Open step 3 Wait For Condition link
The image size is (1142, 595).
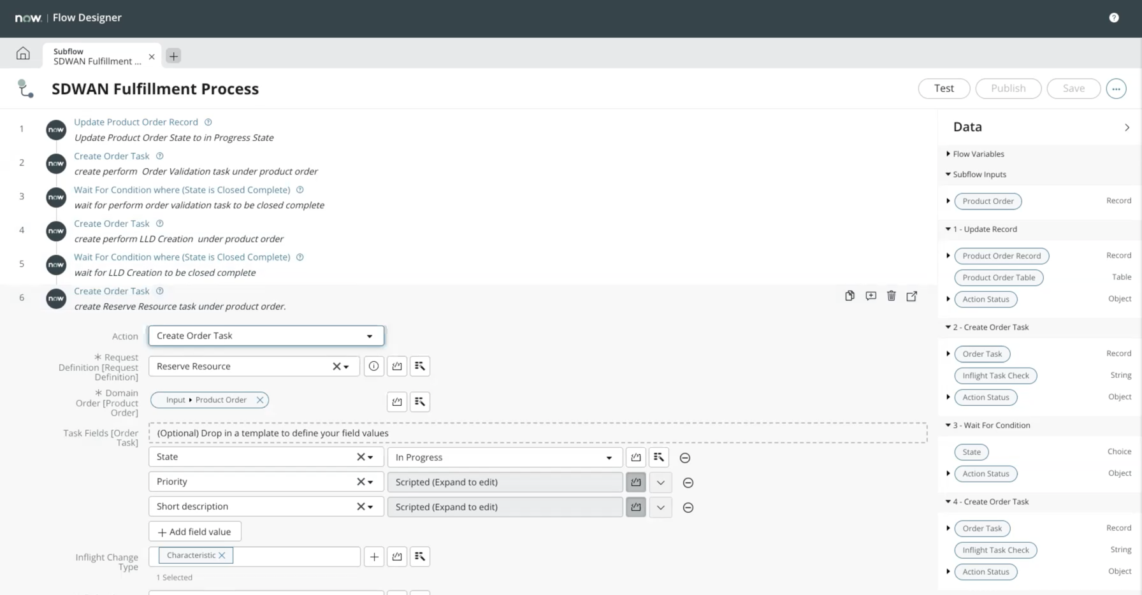tap(182, 190)
